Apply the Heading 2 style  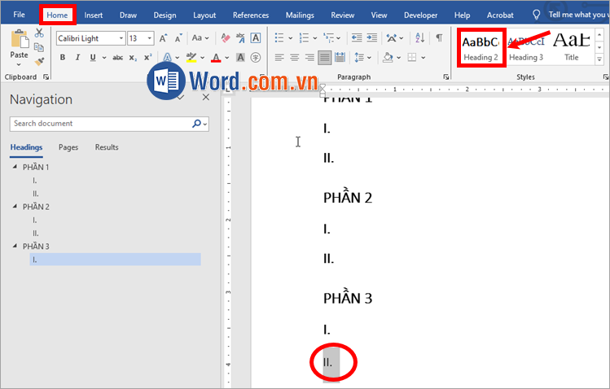tap(481, 47)
